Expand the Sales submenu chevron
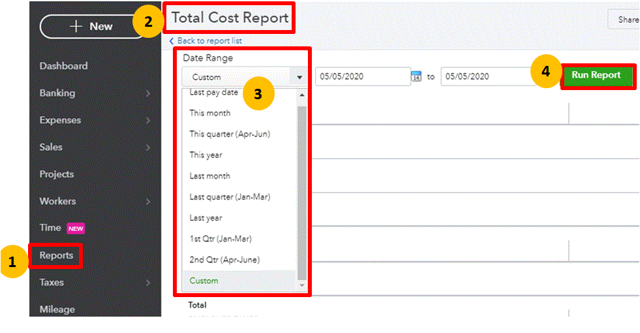 coord(148,148)
